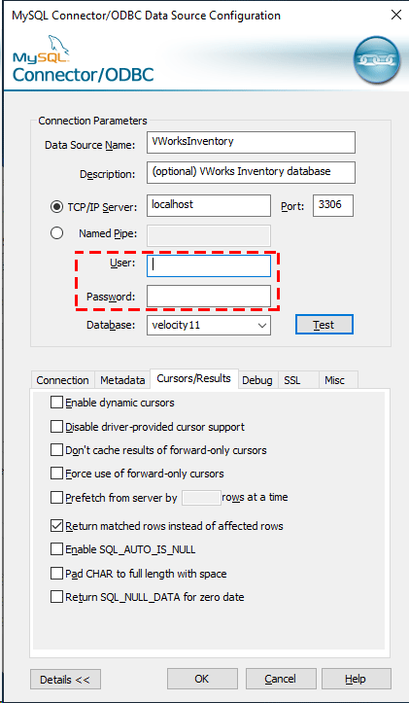The width and height of the screenshot is (409, 703).
Task: Collapse options with the Details << button
Action: (65, 680)
